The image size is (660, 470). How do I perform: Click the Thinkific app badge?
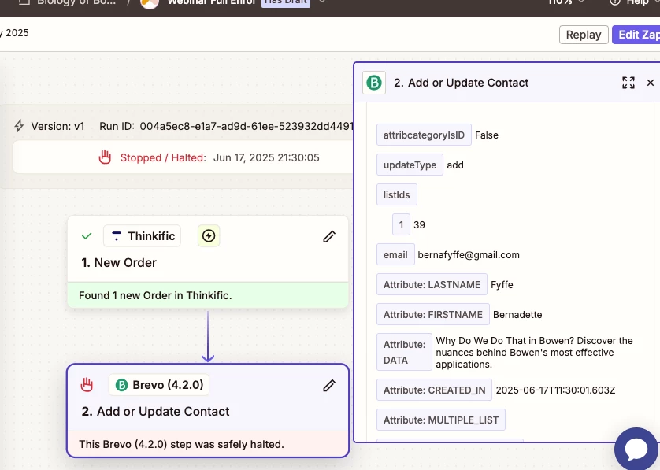tap(143, 235)
